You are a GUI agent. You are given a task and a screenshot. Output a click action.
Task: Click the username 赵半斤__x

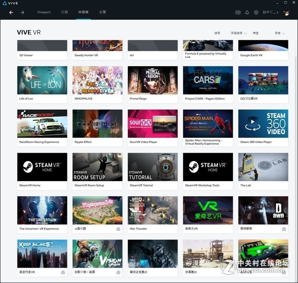[x=270, y=12]
